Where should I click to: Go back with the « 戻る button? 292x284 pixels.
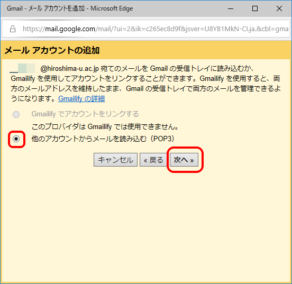[153, 160]
